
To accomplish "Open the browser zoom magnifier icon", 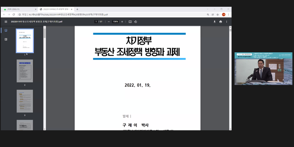I will [x=208, y=15].
